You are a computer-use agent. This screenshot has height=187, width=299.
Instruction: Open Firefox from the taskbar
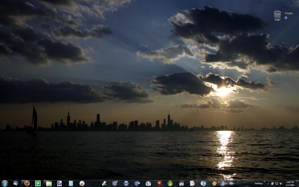pyautogui.click(x=27, y=183)
